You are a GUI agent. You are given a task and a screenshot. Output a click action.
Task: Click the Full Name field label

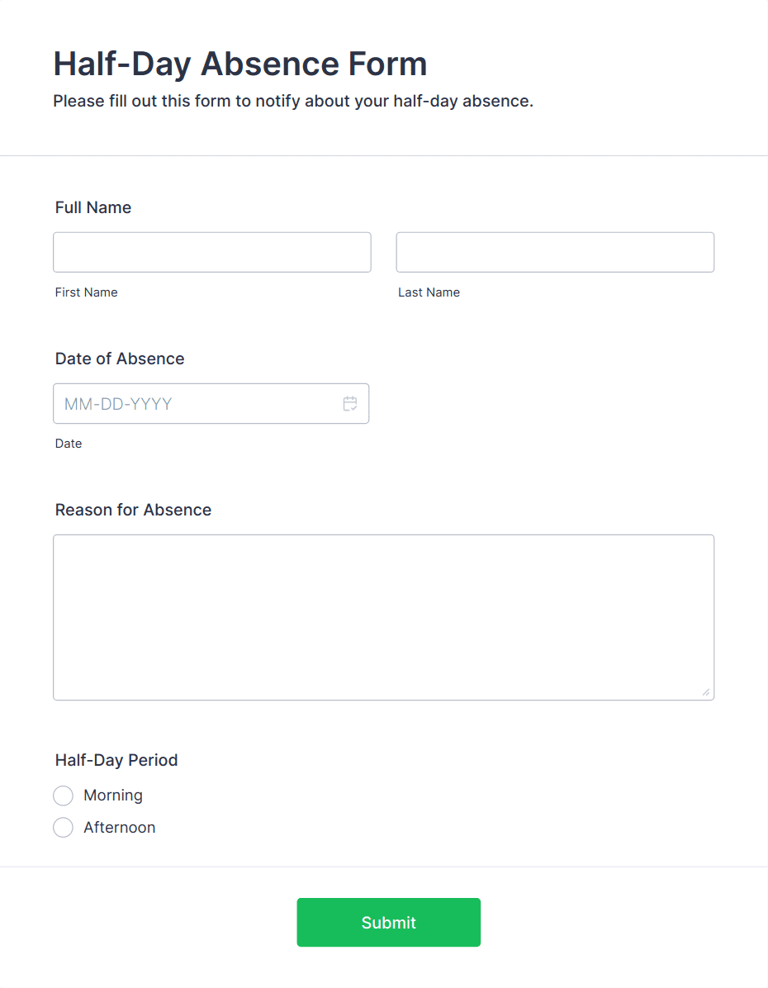coord(93,207)
